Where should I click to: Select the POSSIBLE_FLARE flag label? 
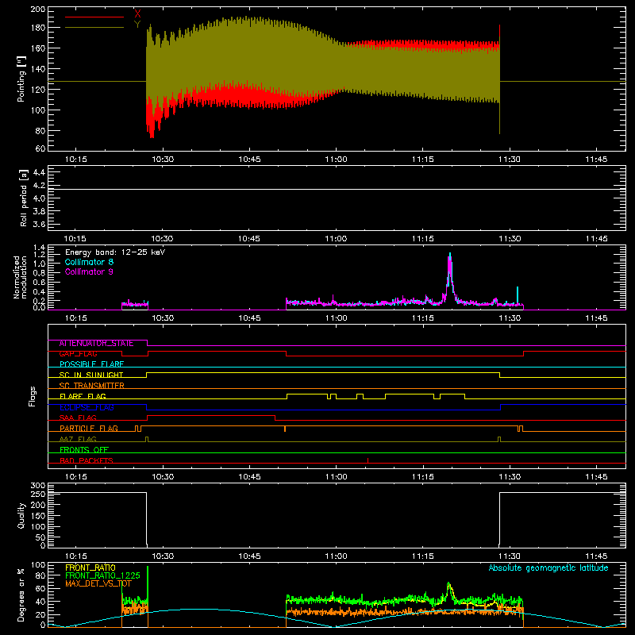tap(91, 364)
